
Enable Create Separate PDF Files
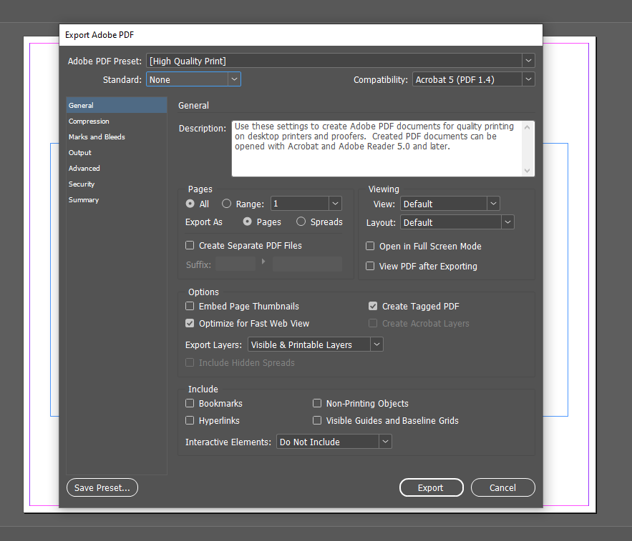[190, 245]
